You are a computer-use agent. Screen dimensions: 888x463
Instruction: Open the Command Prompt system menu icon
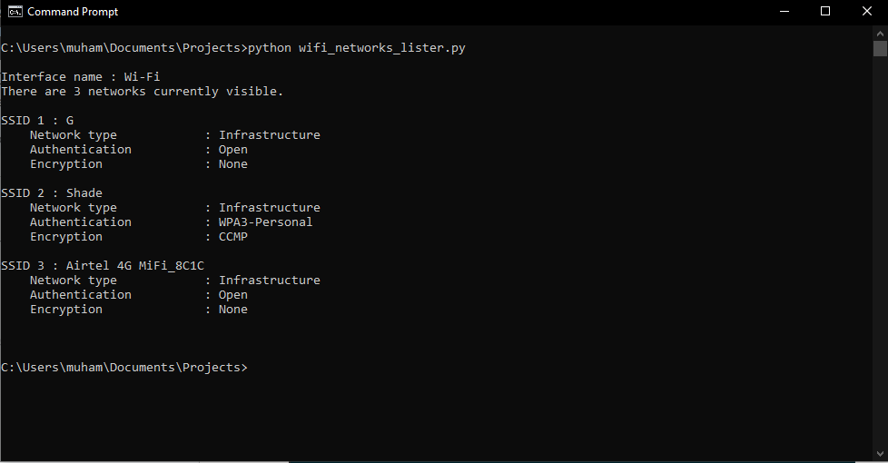coord(15,12)
